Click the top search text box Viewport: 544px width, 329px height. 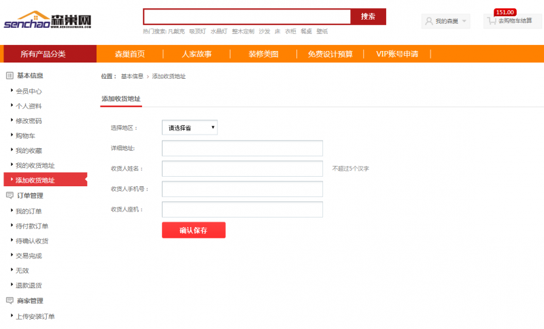(x=247, y=16)
